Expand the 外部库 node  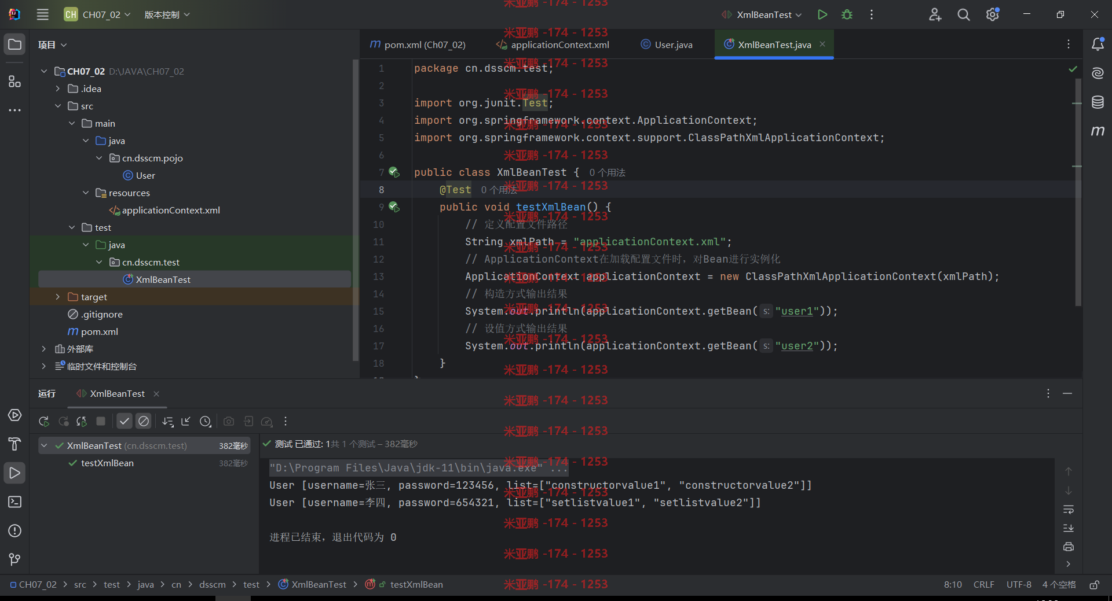coord(43,349)
